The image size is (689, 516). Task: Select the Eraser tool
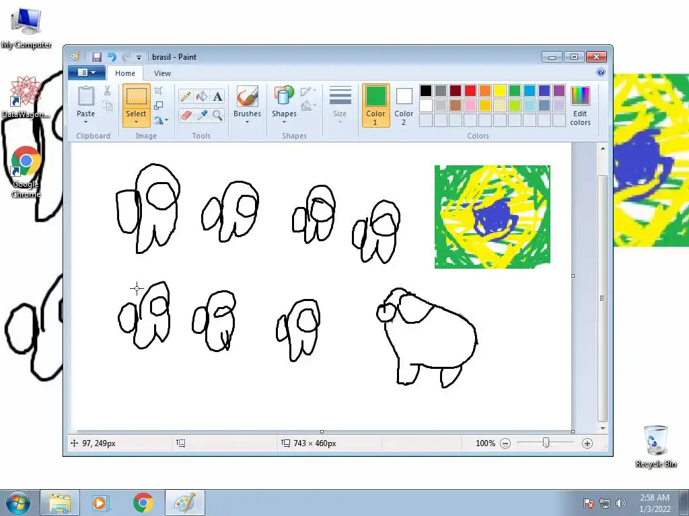[186, 115]
